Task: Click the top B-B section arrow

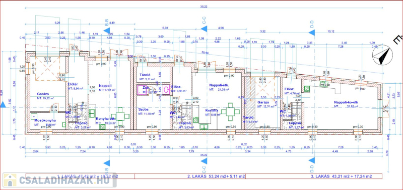Action: pos(107,31)
